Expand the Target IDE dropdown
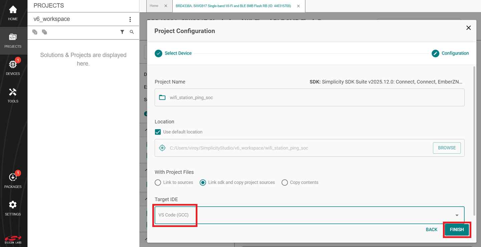This screenshot has height=247, width=481. 457,215
